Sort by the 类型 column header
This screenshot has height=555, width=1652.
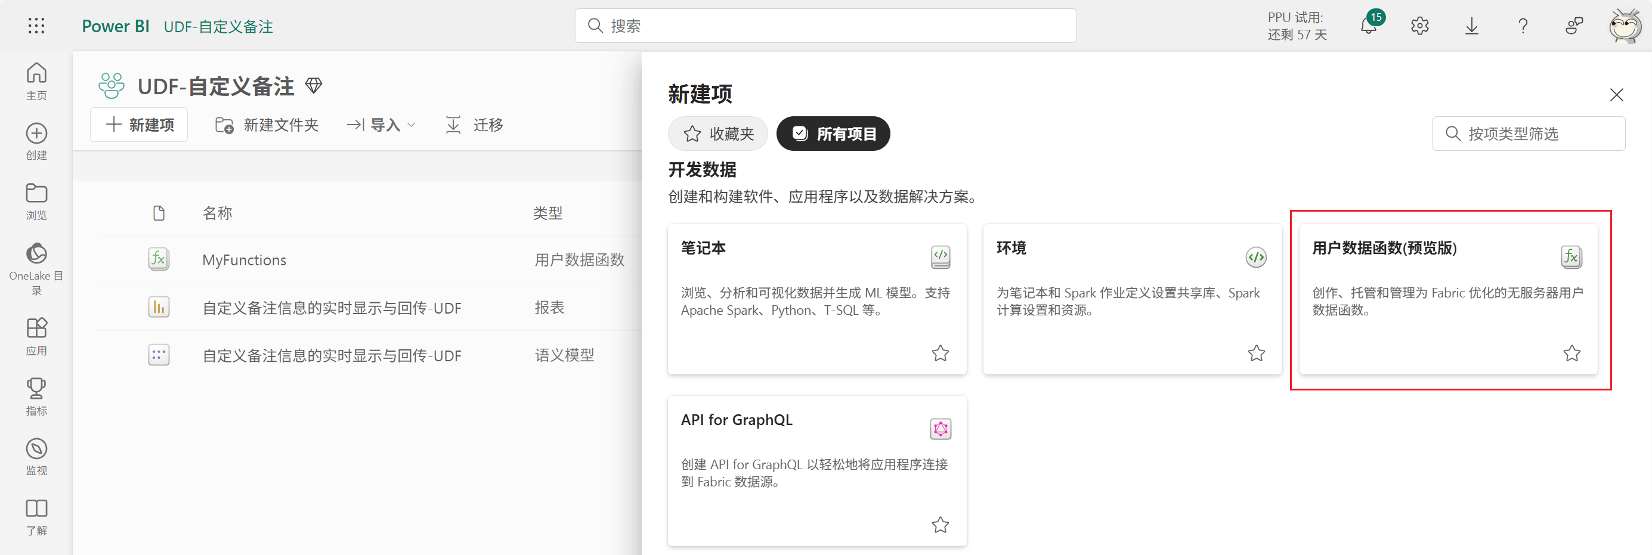pos(547,213)
